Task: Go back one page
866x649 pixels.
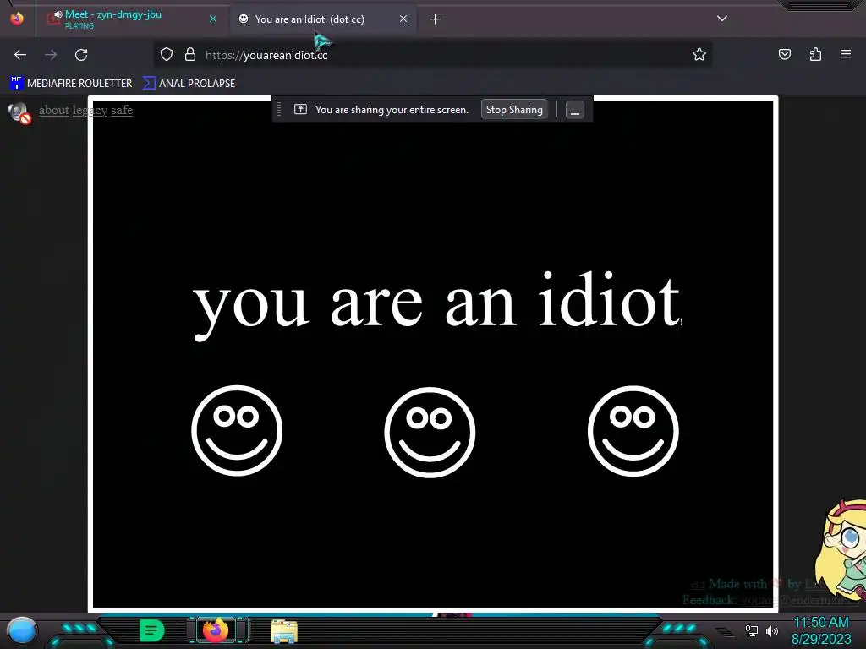Action: point(20,55)
